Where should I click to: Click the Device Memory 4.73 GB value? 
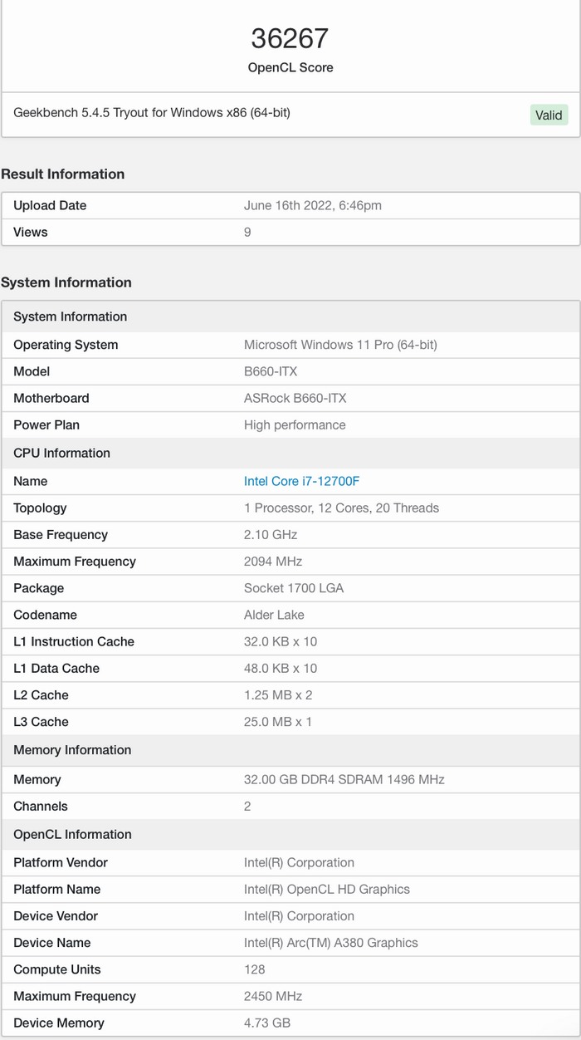(266, 1023)
